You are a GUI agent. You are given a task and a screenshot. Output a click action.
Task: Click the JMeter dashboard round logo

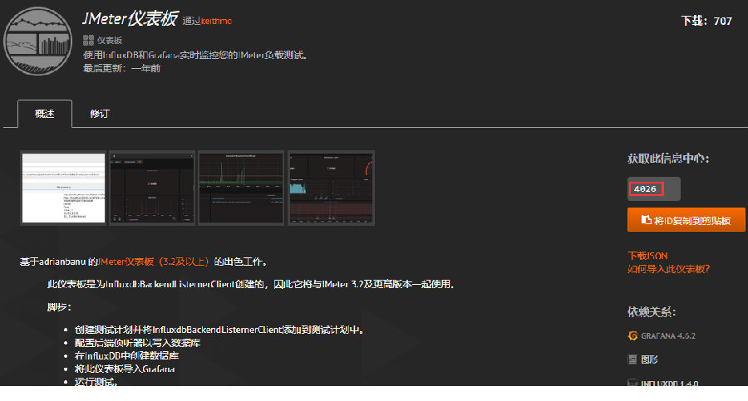click(x=37, y=41)
